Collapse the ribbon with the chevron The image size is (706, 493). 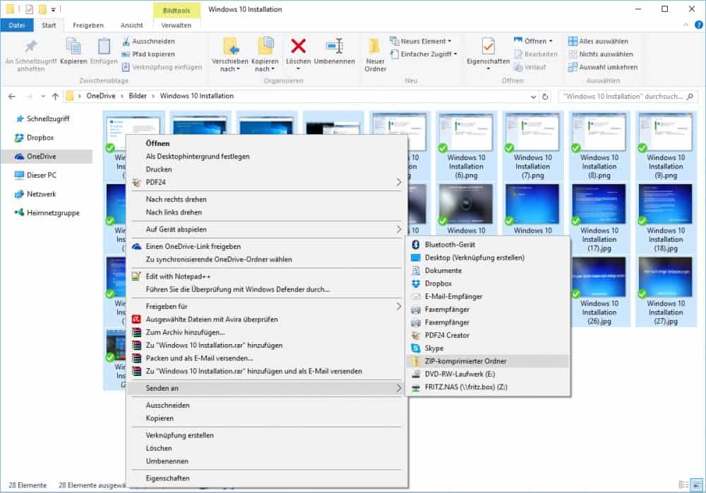pos(686,25)
